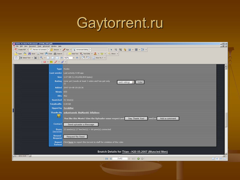240x180 pixels.
Task: Click the vertical scrollbar thumb
Action: (x=226, y=120)
